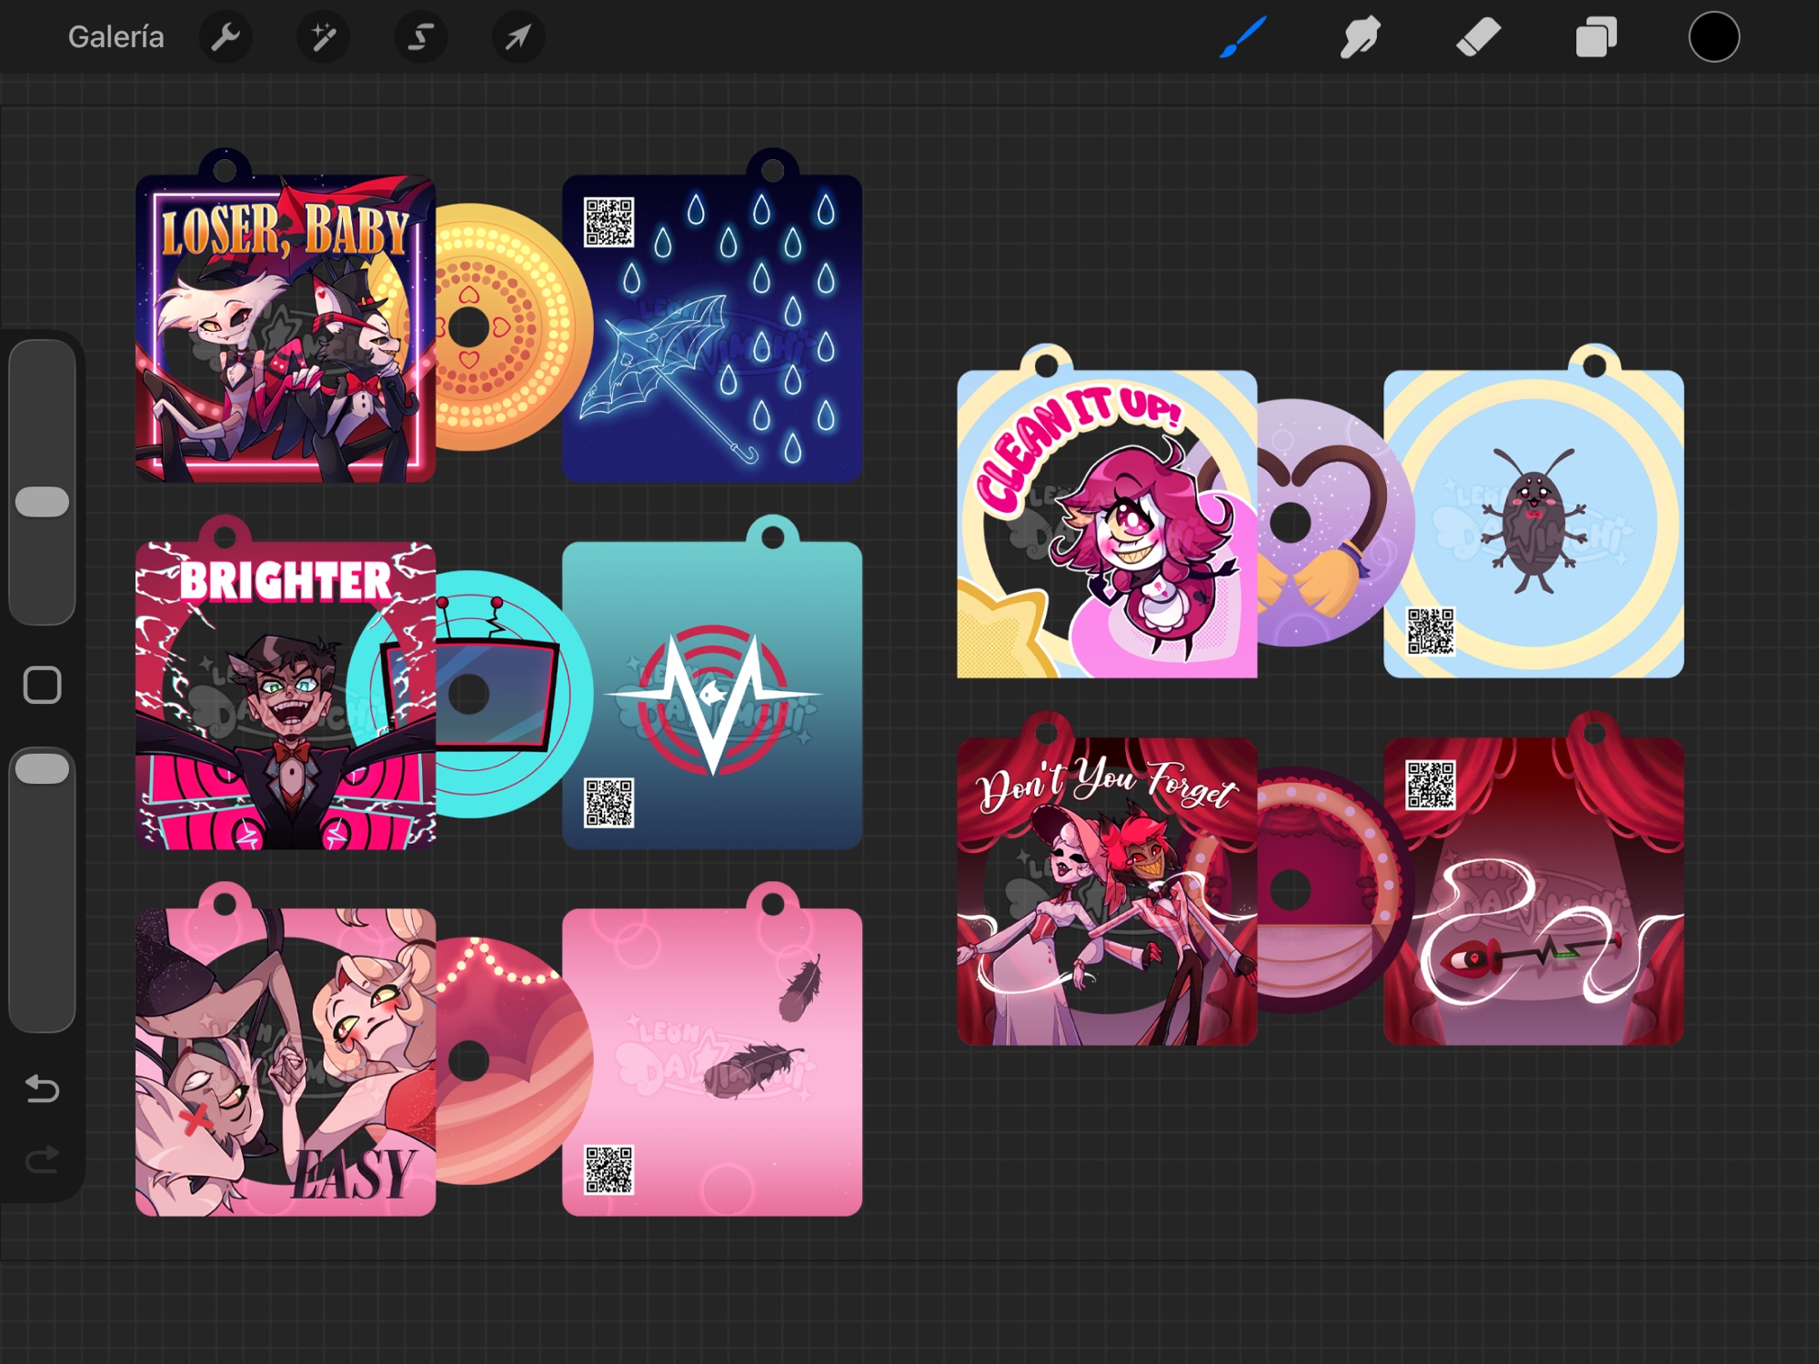The image size is (1819, 1364).
Task: Open the Layers panel
Action: point(1596,37)
